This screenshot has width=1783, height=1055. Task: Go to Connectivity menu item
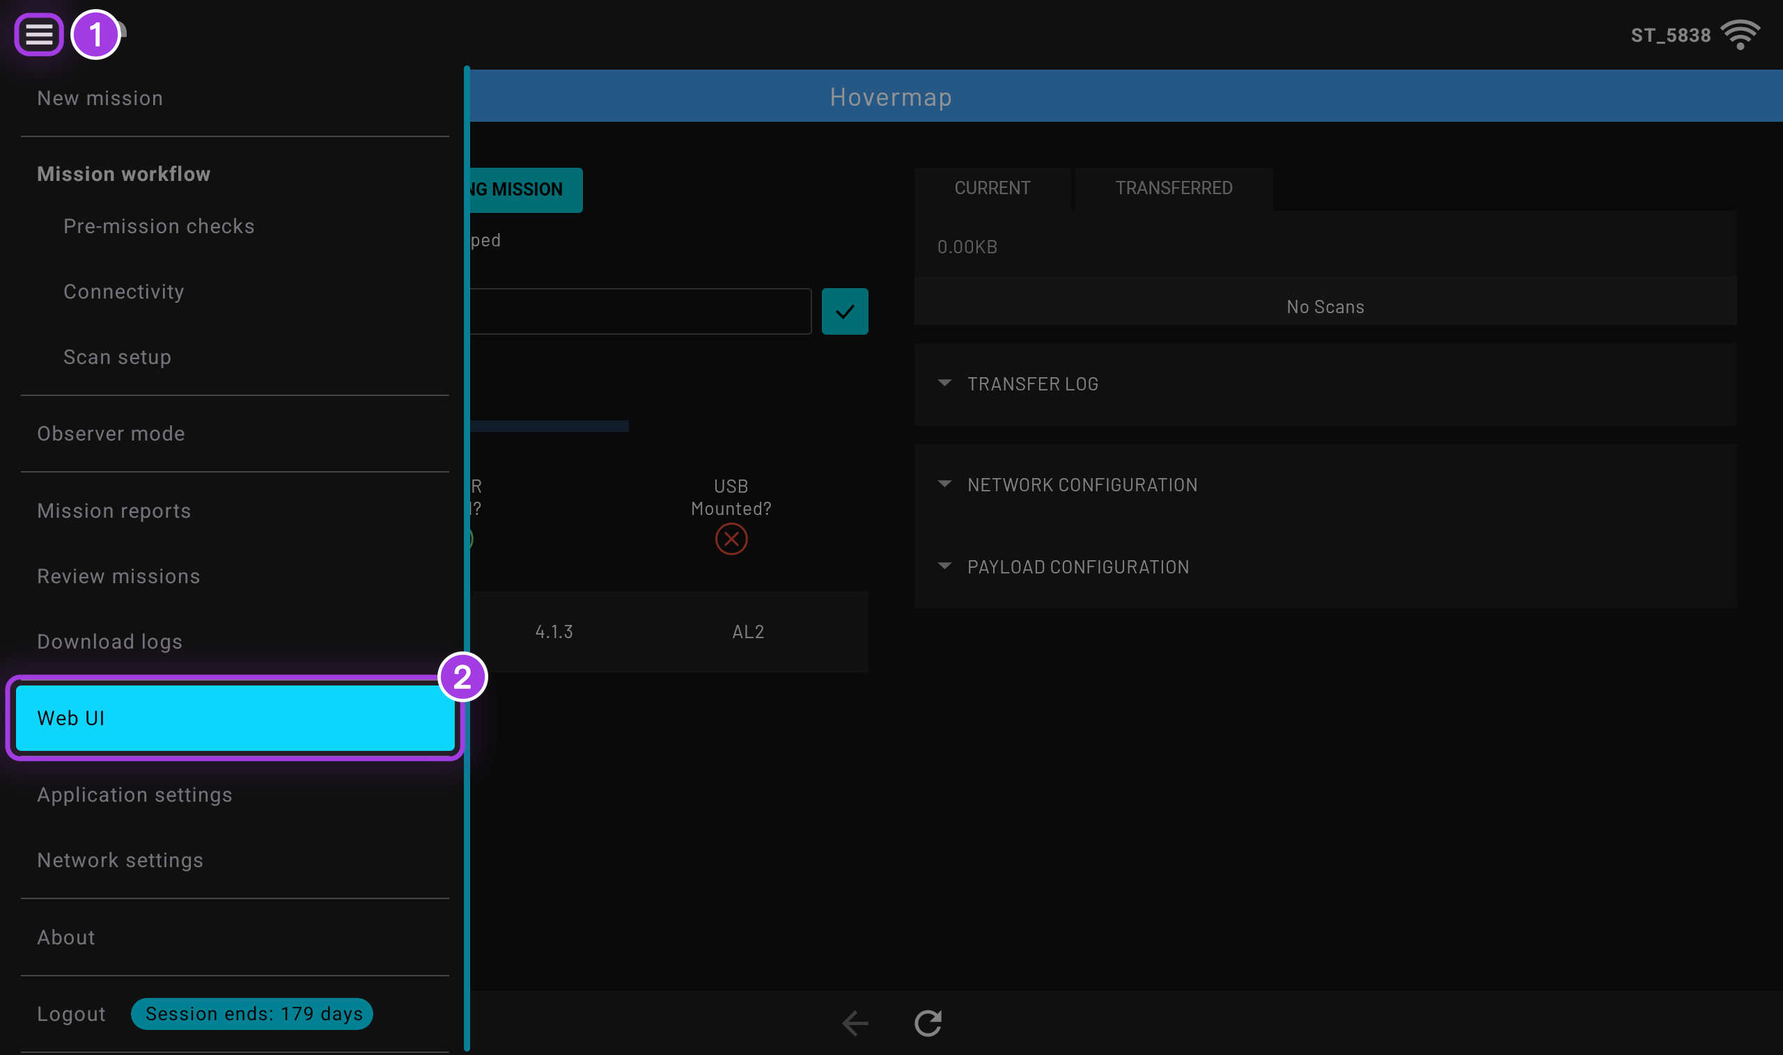(x=124, y=292)
